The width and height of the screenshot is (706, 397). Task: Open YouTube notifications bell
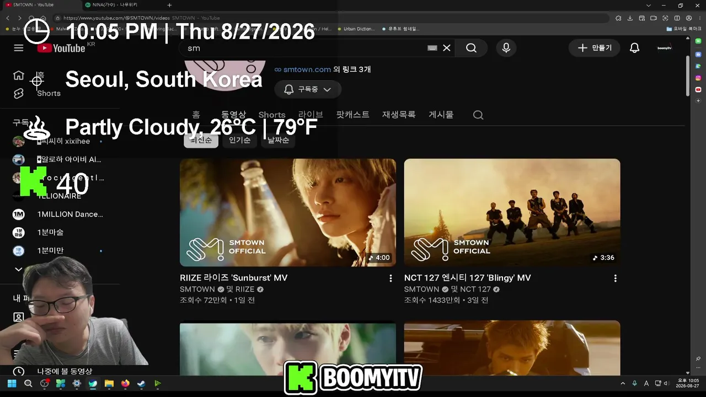click(635, 48)
